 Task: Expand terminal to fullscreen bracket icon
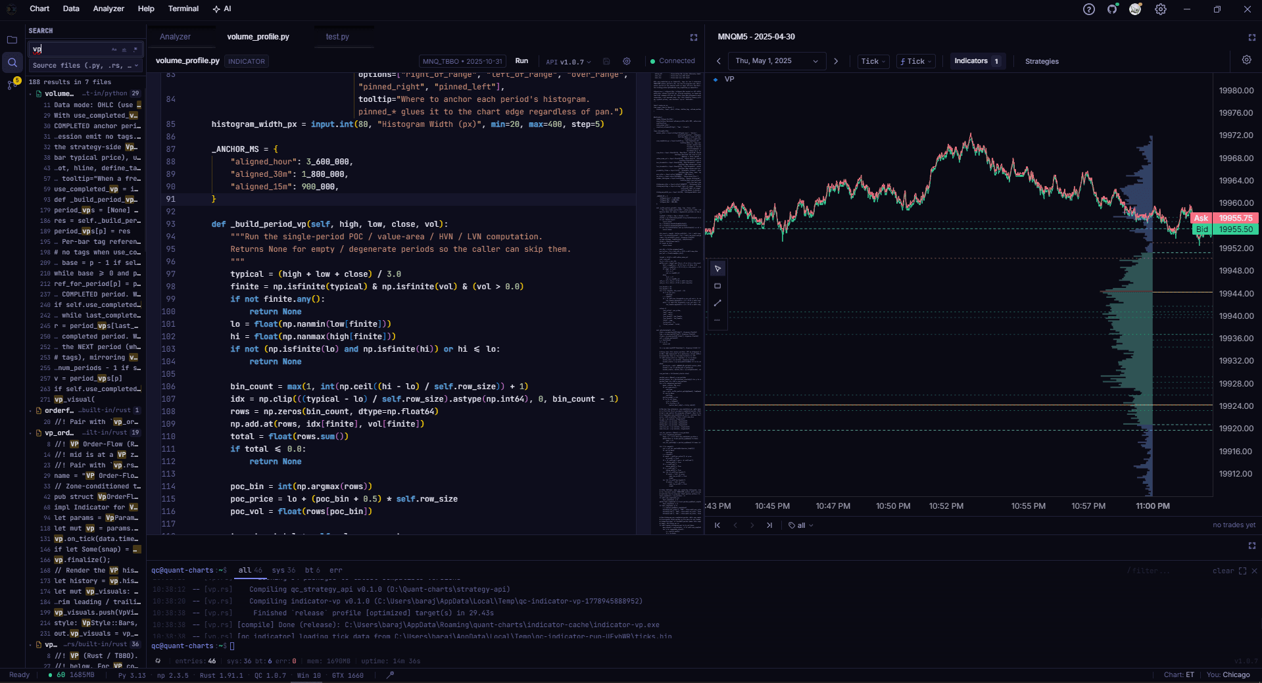tap(1242, 571)
